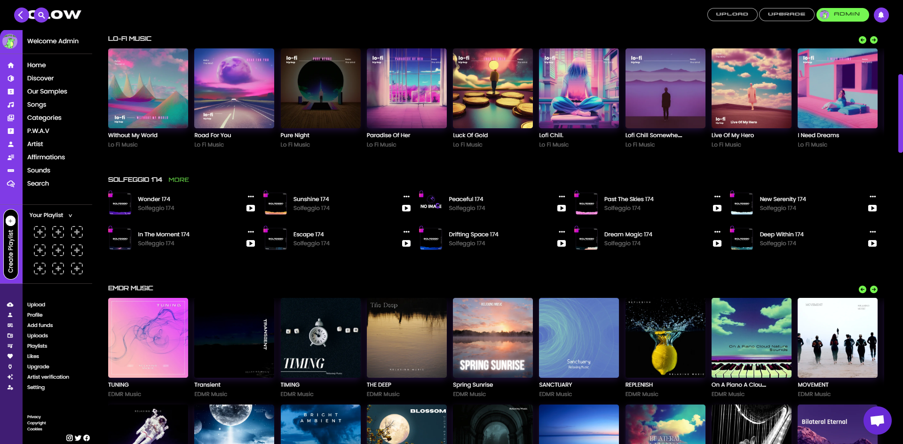This screenshot has width=903, height=444.
Task: Click the search magnifier icon at top left
Action: (41, 15)
